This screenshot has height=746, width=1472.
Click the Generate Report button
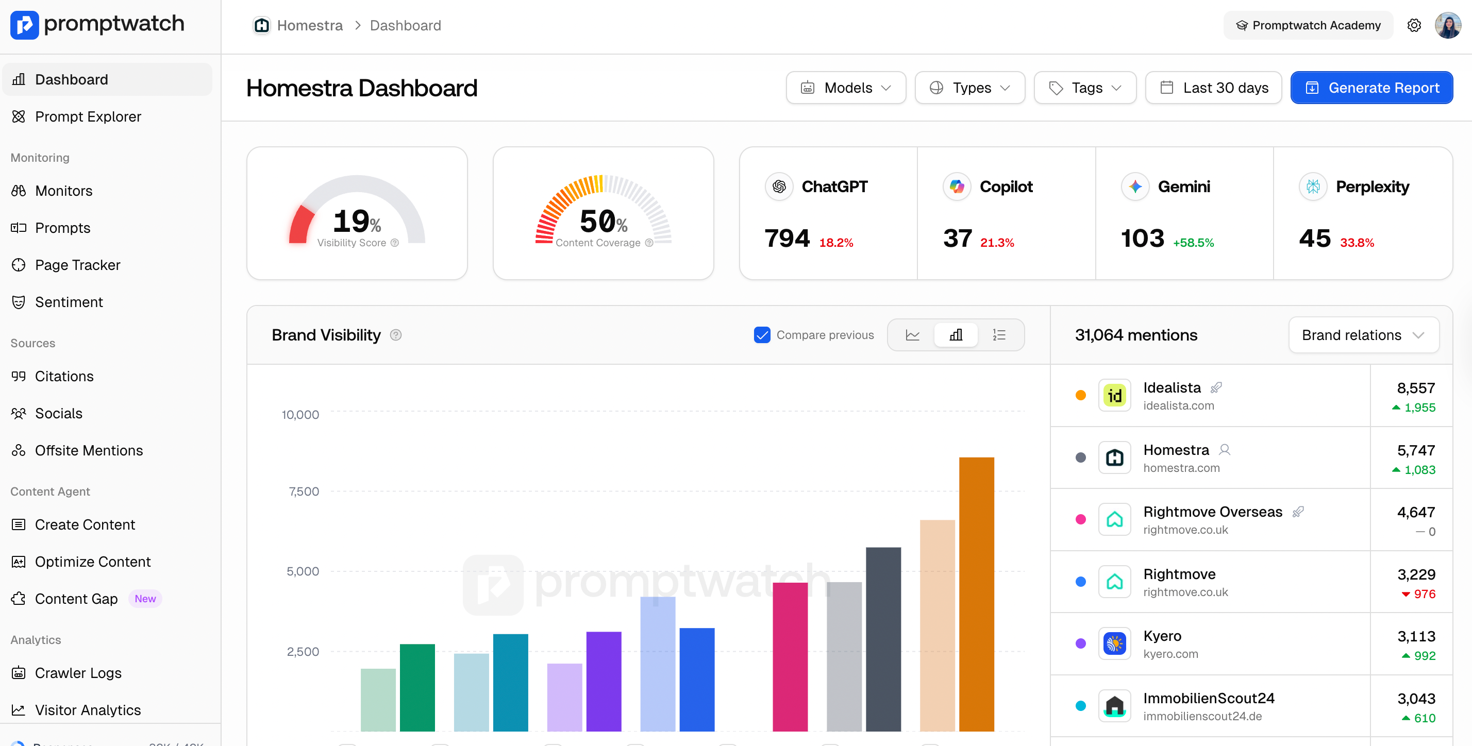1371,88
